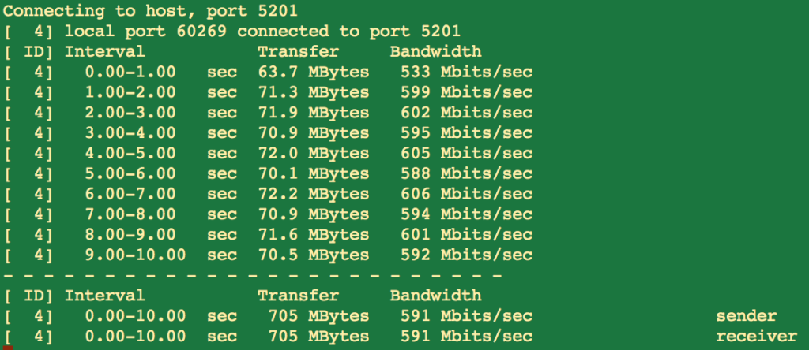Click the first Interval column header

click(105, 51)
